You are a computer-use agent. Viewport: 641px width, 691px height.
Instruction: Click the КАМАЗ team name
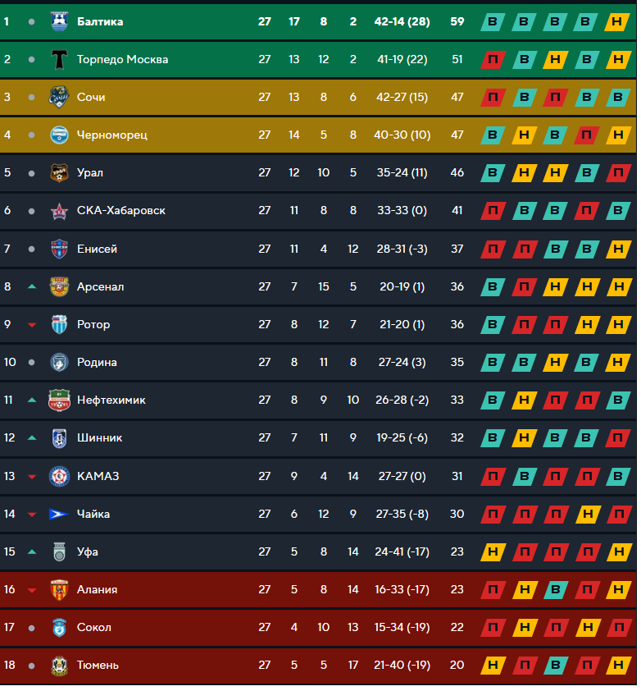pyautogui.click(x=98, y=476)
